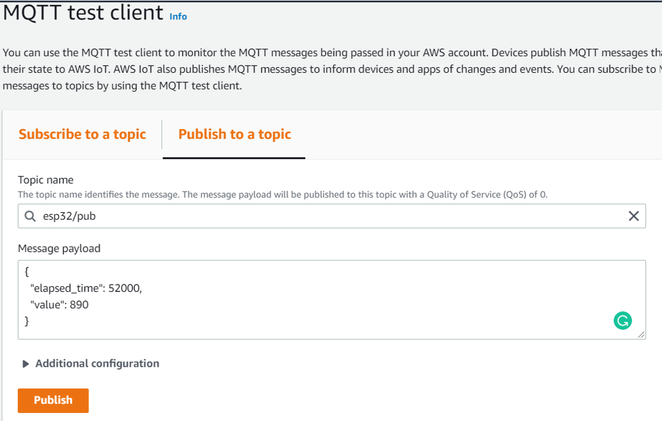Click the QoS description under Topic name
The height and width of the screenshot is (421, 662).
tap(282, 194)
